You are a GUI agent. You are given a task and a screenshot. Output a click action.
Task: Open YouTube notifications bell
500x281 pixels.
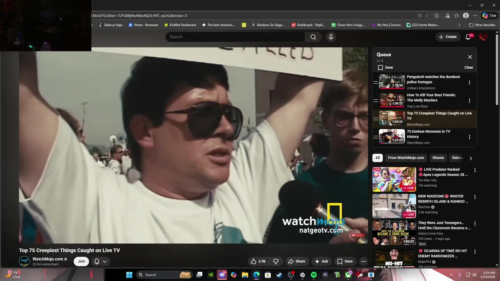[x=468, y=37]
